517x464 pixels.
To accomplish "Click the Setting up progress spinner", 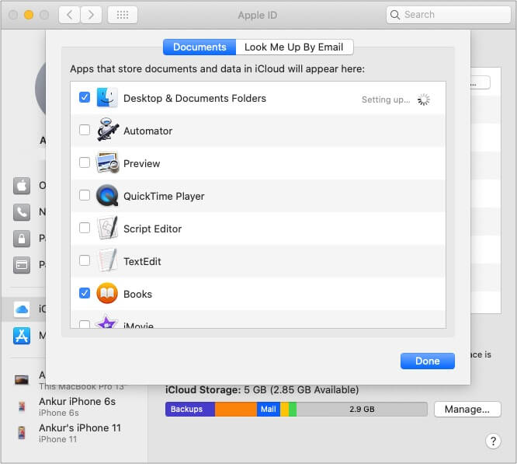I will coord(423,99).
